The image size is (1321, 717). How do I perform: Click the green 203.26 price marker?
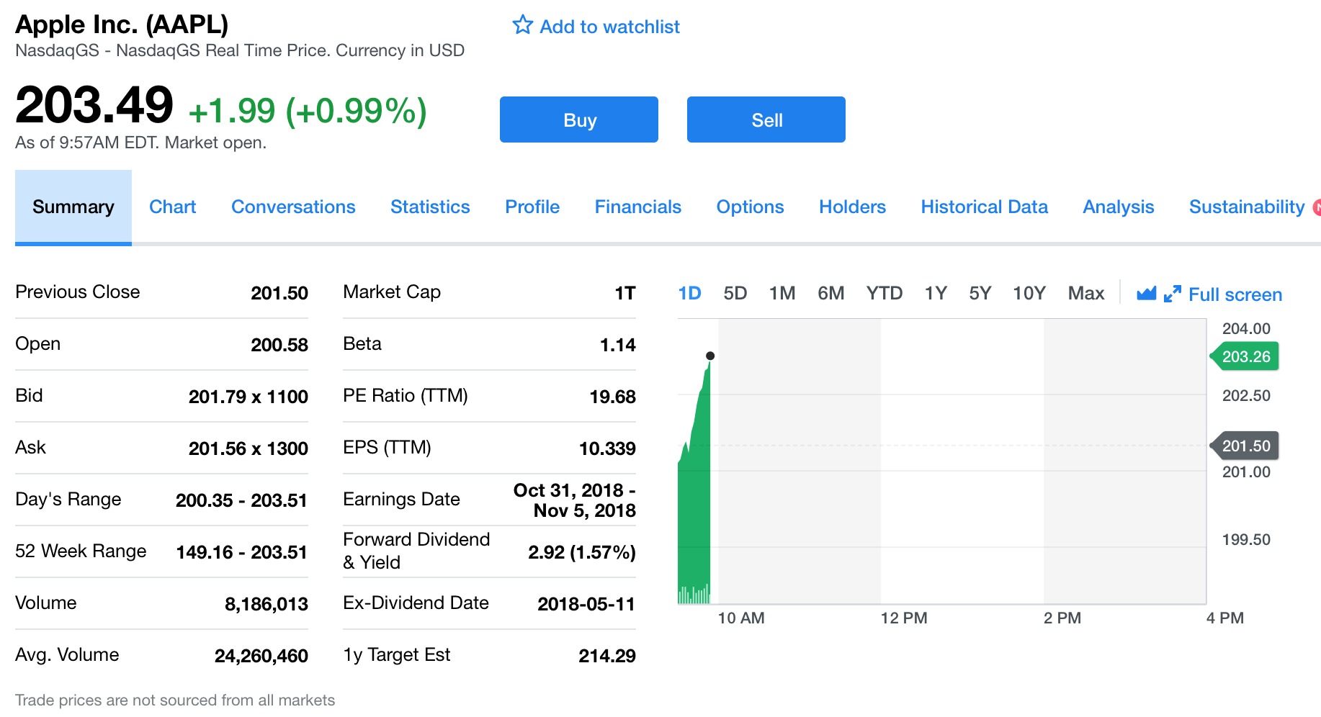pyautogui.click(x=1246, y=357)
